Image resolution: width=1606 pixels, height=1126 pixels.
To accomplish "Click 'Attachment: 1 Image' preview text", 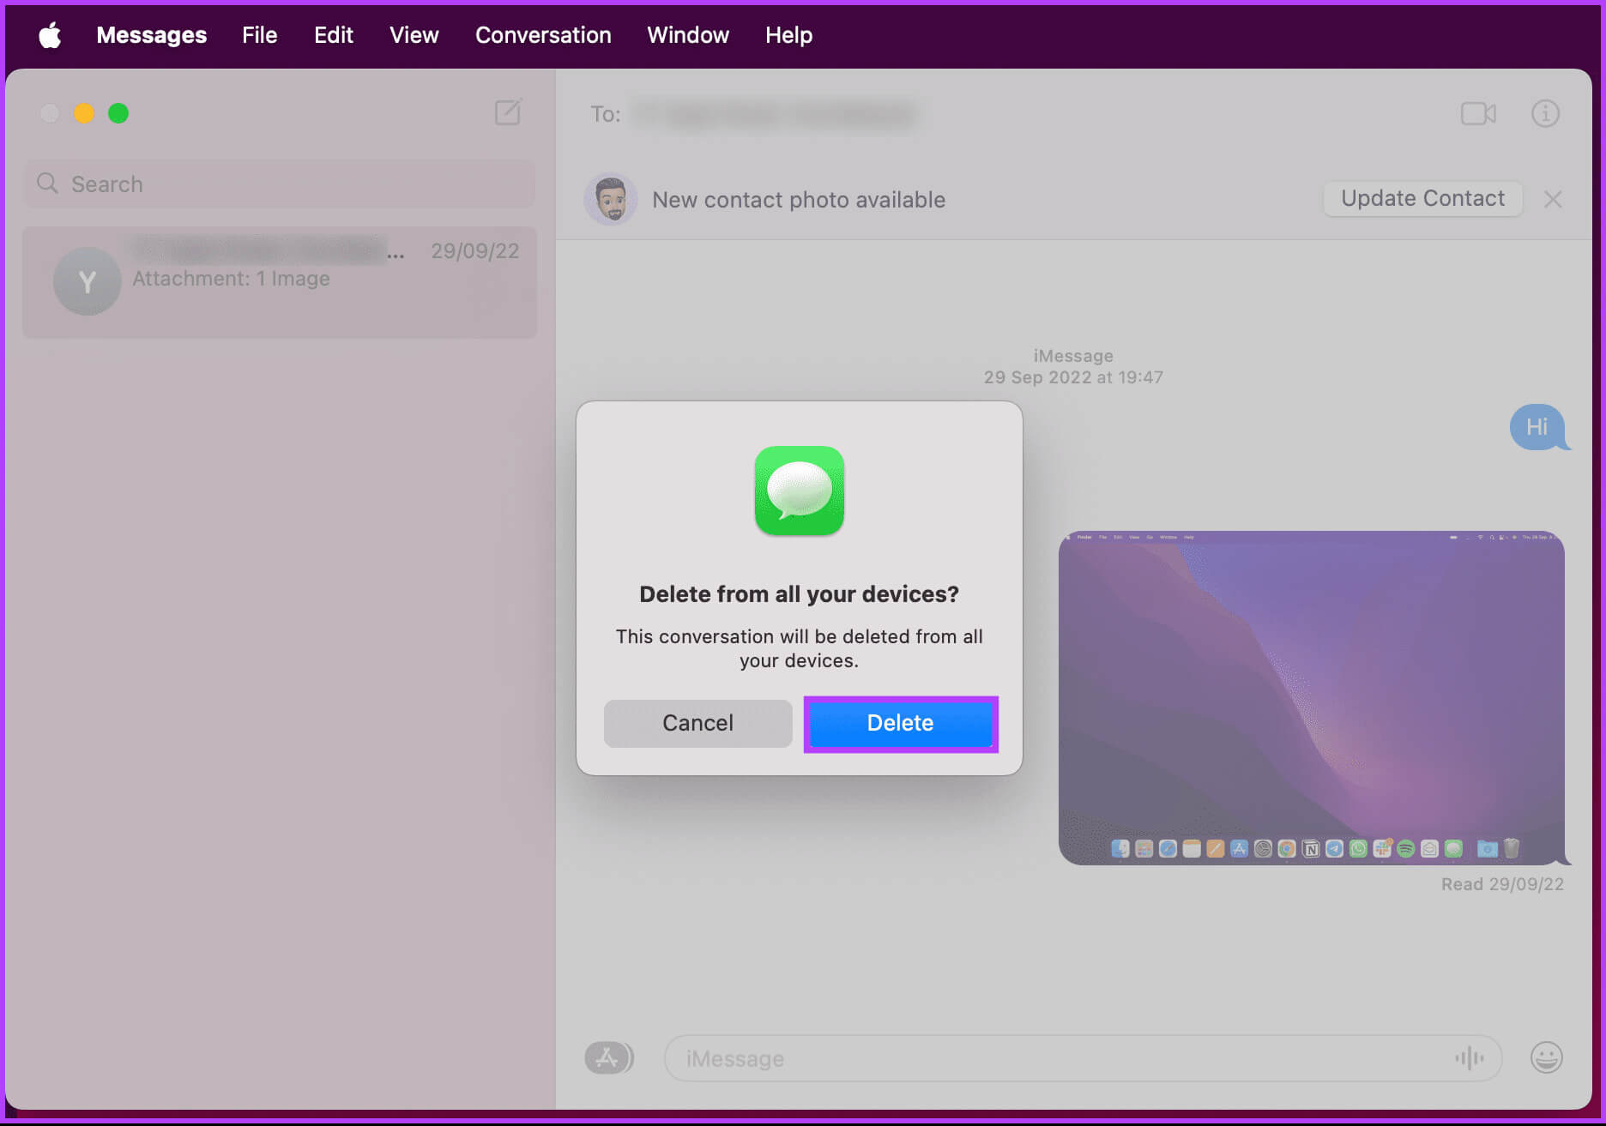I will 231,279.
